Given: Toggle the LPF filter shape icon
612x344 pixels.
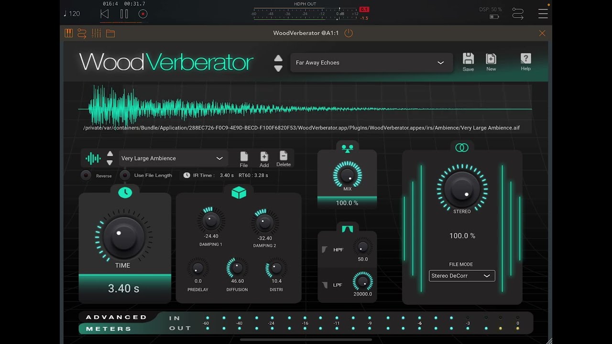Looking at the screenshot, I should click(x=325, y=285).
